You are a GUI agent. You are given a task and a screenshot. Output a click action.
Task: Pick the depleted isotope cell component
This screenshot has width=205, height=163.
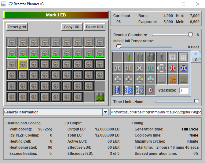(161, 57)
